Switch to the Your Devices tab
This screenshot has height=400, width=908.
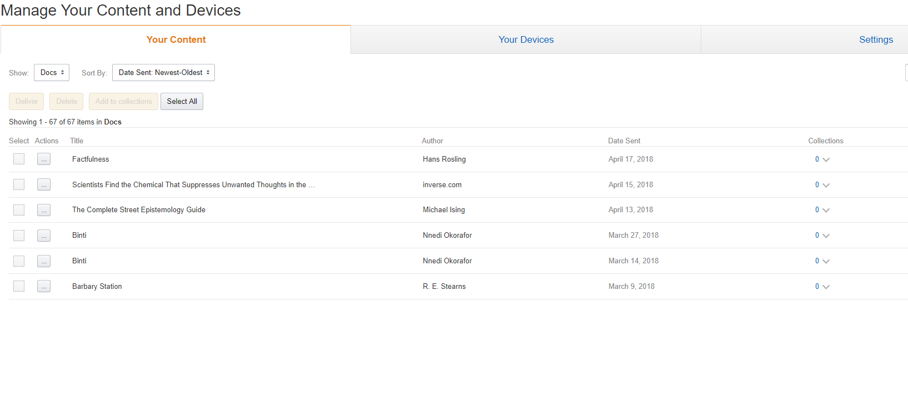tap(526, 40)
